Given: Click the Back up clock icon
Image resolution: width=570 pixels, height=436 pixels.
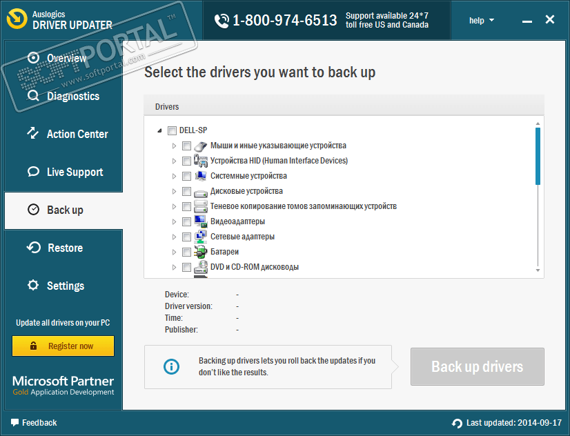Looking at the screenshot, I should pos(33,210).
